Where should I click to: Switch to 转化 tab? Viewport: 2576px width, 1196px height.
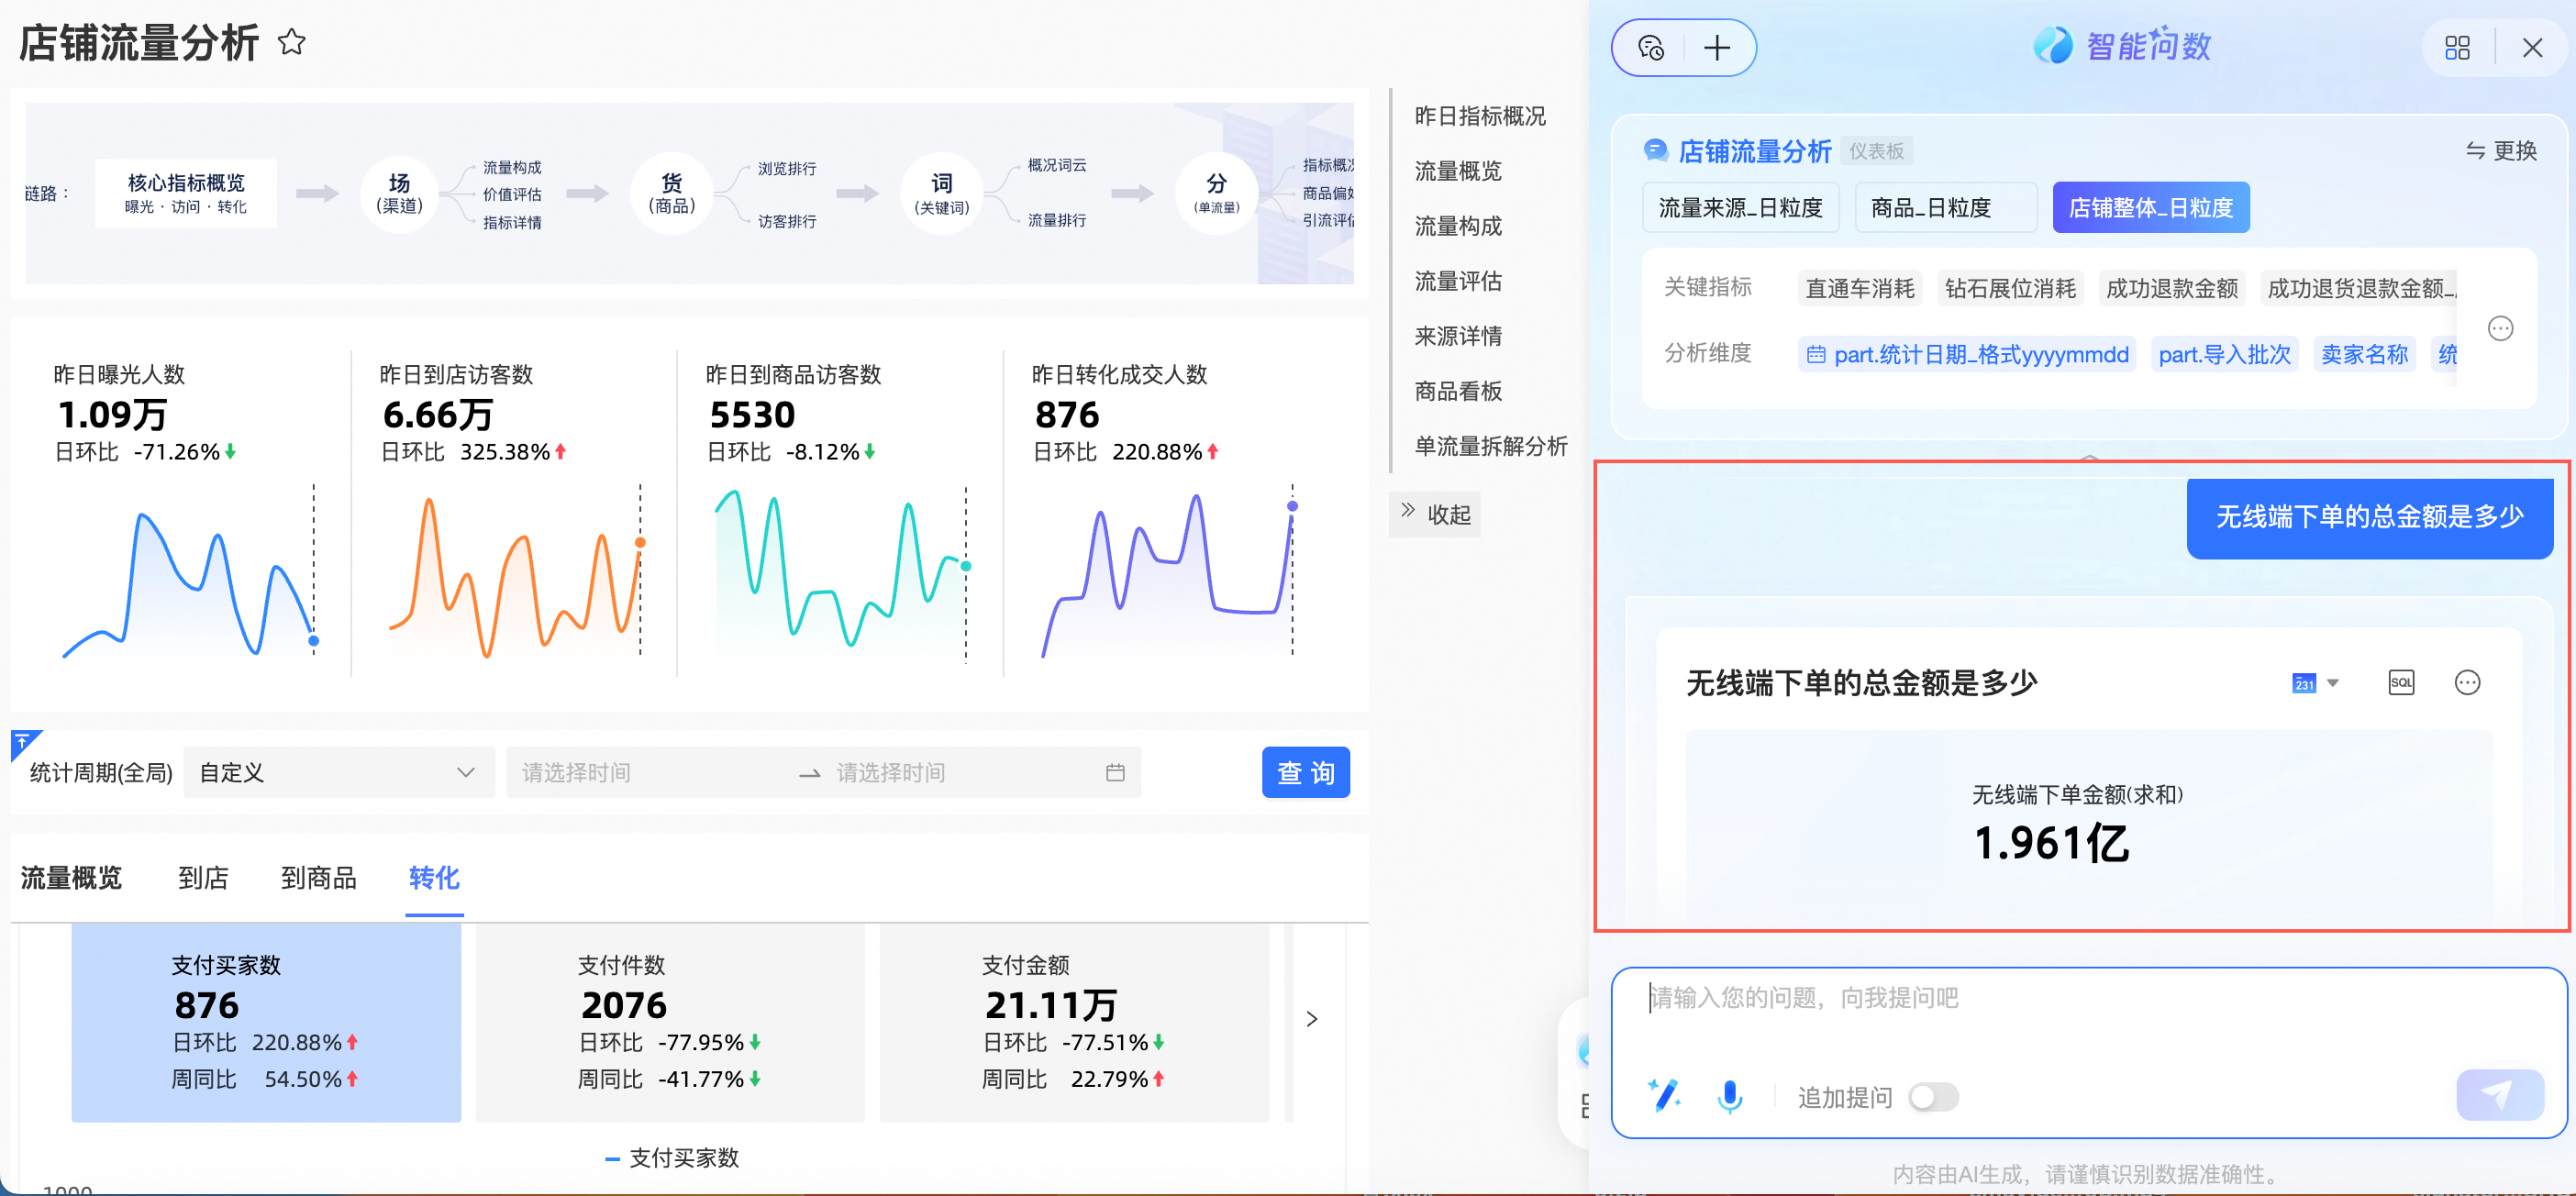point(434,878)
